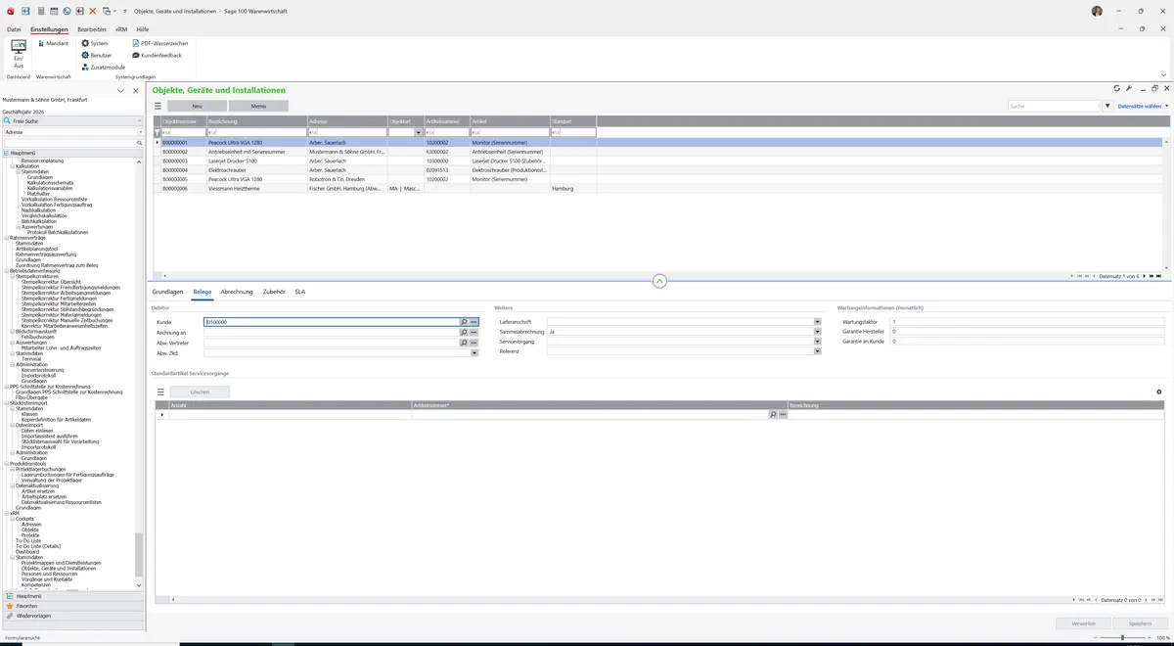Click the Speichern button
The width and height of the screenshot is (1174, 646).
[1140, 623]
